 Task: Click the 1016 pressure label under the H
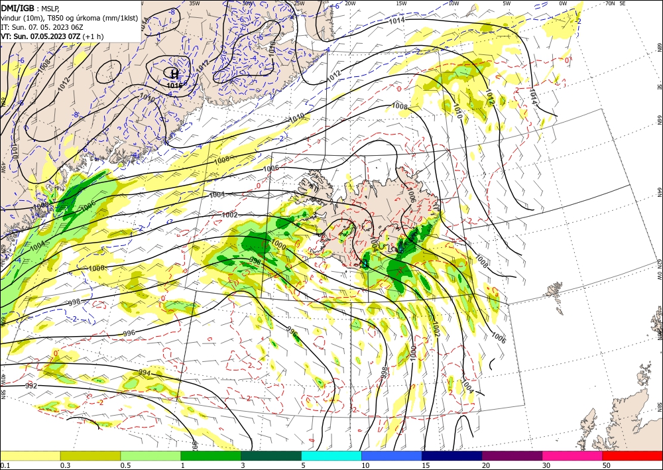(x=174, y=85)
